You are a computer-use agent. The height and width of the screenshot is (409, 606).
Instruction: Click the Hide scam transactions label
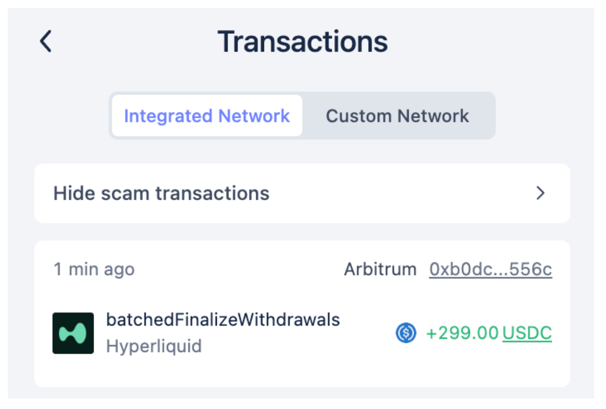point(161,193)
